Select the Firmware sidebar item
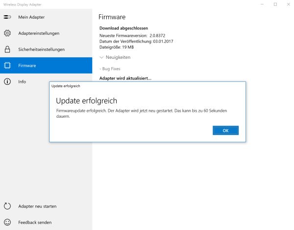The height and width of the screenshot is (230, 294). [x=46, y=66]
